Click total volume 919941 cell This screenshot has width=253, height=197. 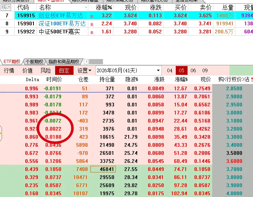click(225, 23)
